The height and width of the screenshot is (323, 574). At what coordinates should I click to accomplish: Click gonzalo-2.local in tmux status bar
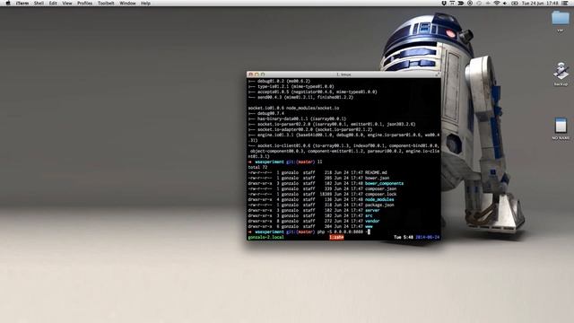tap(265, 237)
